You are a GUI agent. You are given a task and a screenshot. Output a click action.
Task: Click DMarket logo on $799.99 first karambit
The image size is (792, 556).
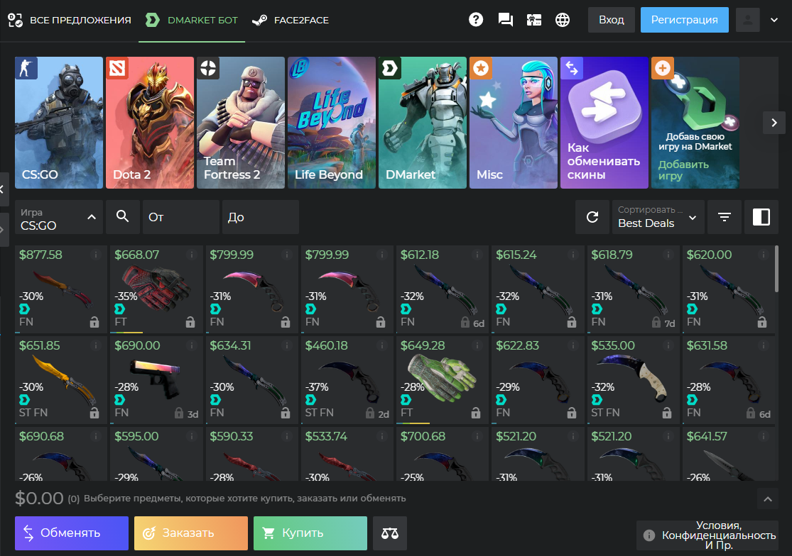[215, 309]
